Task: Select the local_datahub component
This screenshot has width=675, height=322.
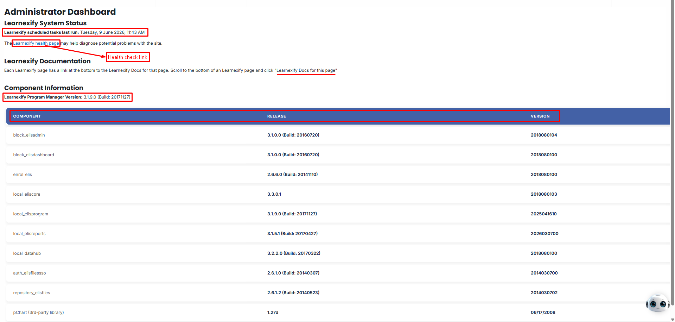Action: (x=27, y=253)
